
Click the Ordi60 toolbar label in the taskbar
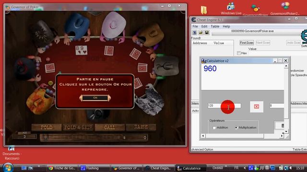(x=217, y=168)
